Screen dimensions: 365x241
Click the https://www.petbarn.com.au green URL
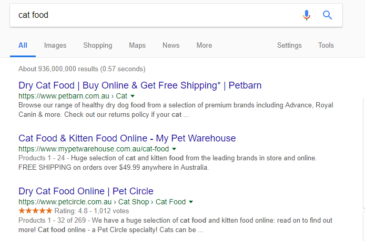coord(64,96)
